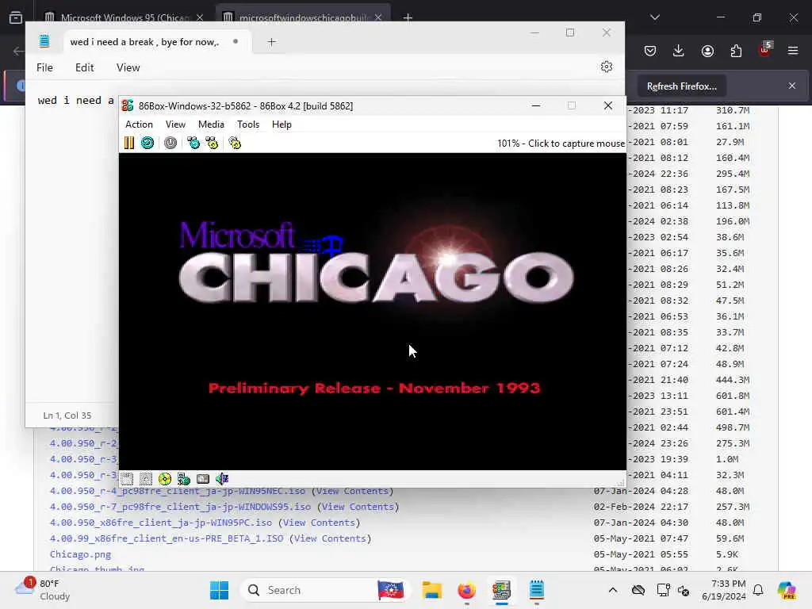Click the CD-ROM drive status icon
Screen dimensions: 812x609
click(x=165, y=479)
